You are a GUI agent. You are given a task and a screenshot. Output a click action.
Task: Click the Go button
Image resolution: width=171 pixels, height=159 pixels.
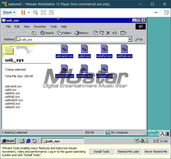click(x=139, y=39)
